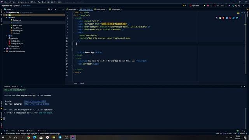Open File Explorer from taskbar

54,137
